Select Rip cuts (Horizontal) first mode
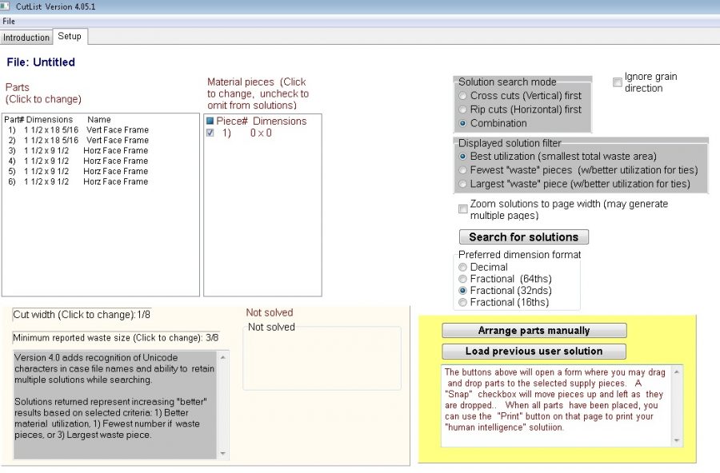The height and width of the screenshot is (473, 720). [x=520, y=109]
